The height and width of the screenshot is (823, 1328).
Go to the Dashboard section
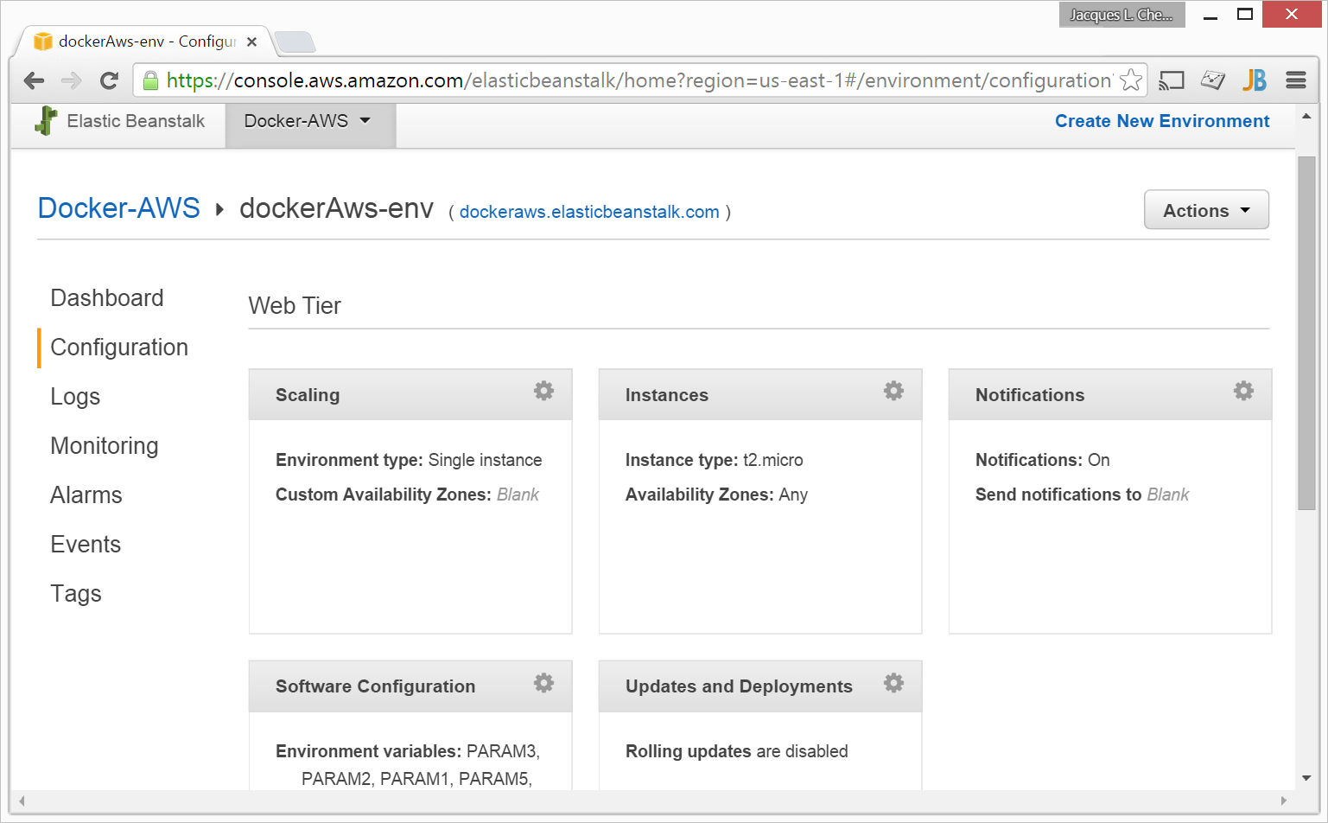point(107,298)
